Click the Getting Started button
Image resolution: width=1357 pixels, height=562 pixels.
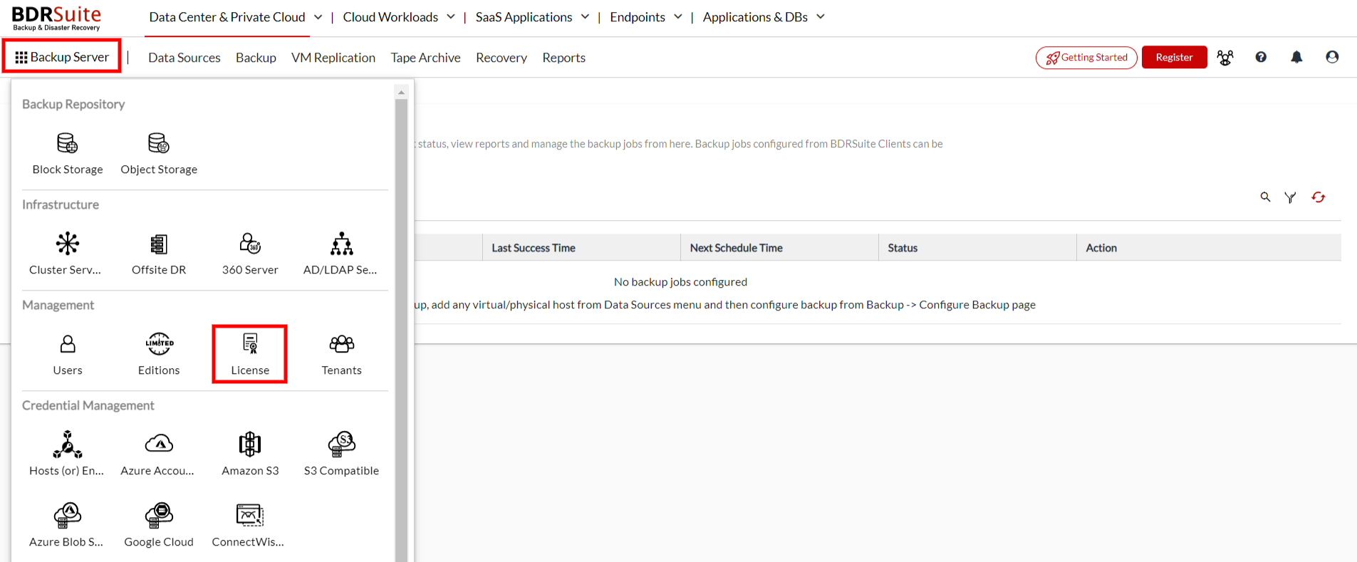pyautogui.click(x=1086, y=57)
